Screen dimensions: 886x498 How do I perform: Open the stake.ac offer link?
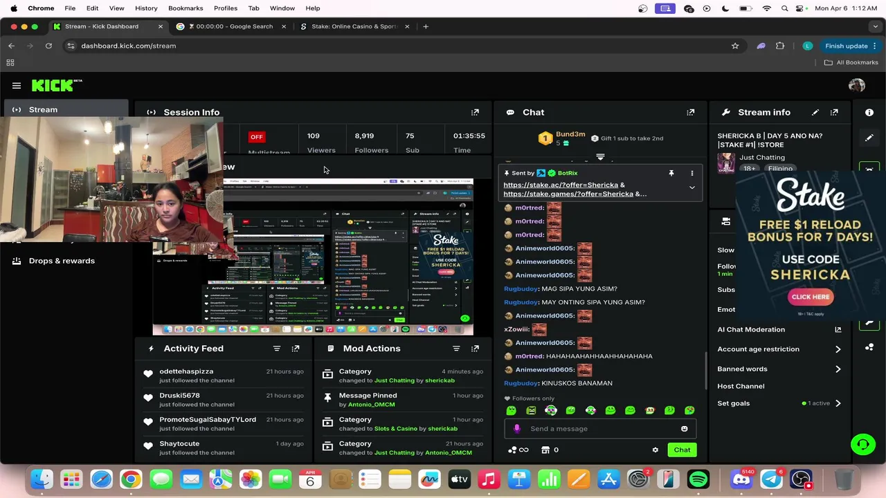(561, 185)
